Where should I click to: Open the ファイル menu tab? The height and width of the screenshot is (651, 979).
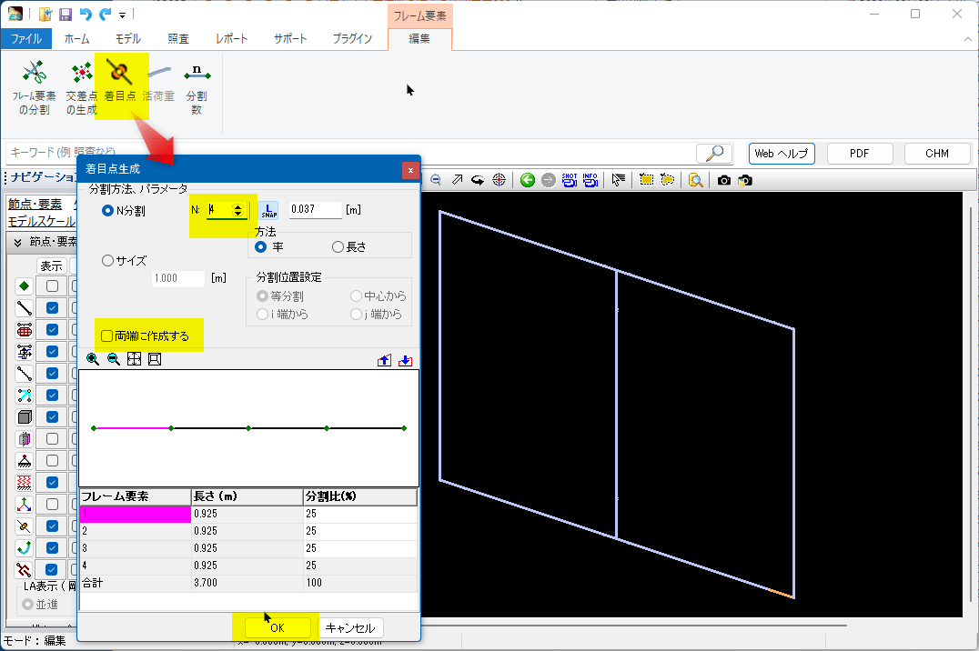pos(26,39)
